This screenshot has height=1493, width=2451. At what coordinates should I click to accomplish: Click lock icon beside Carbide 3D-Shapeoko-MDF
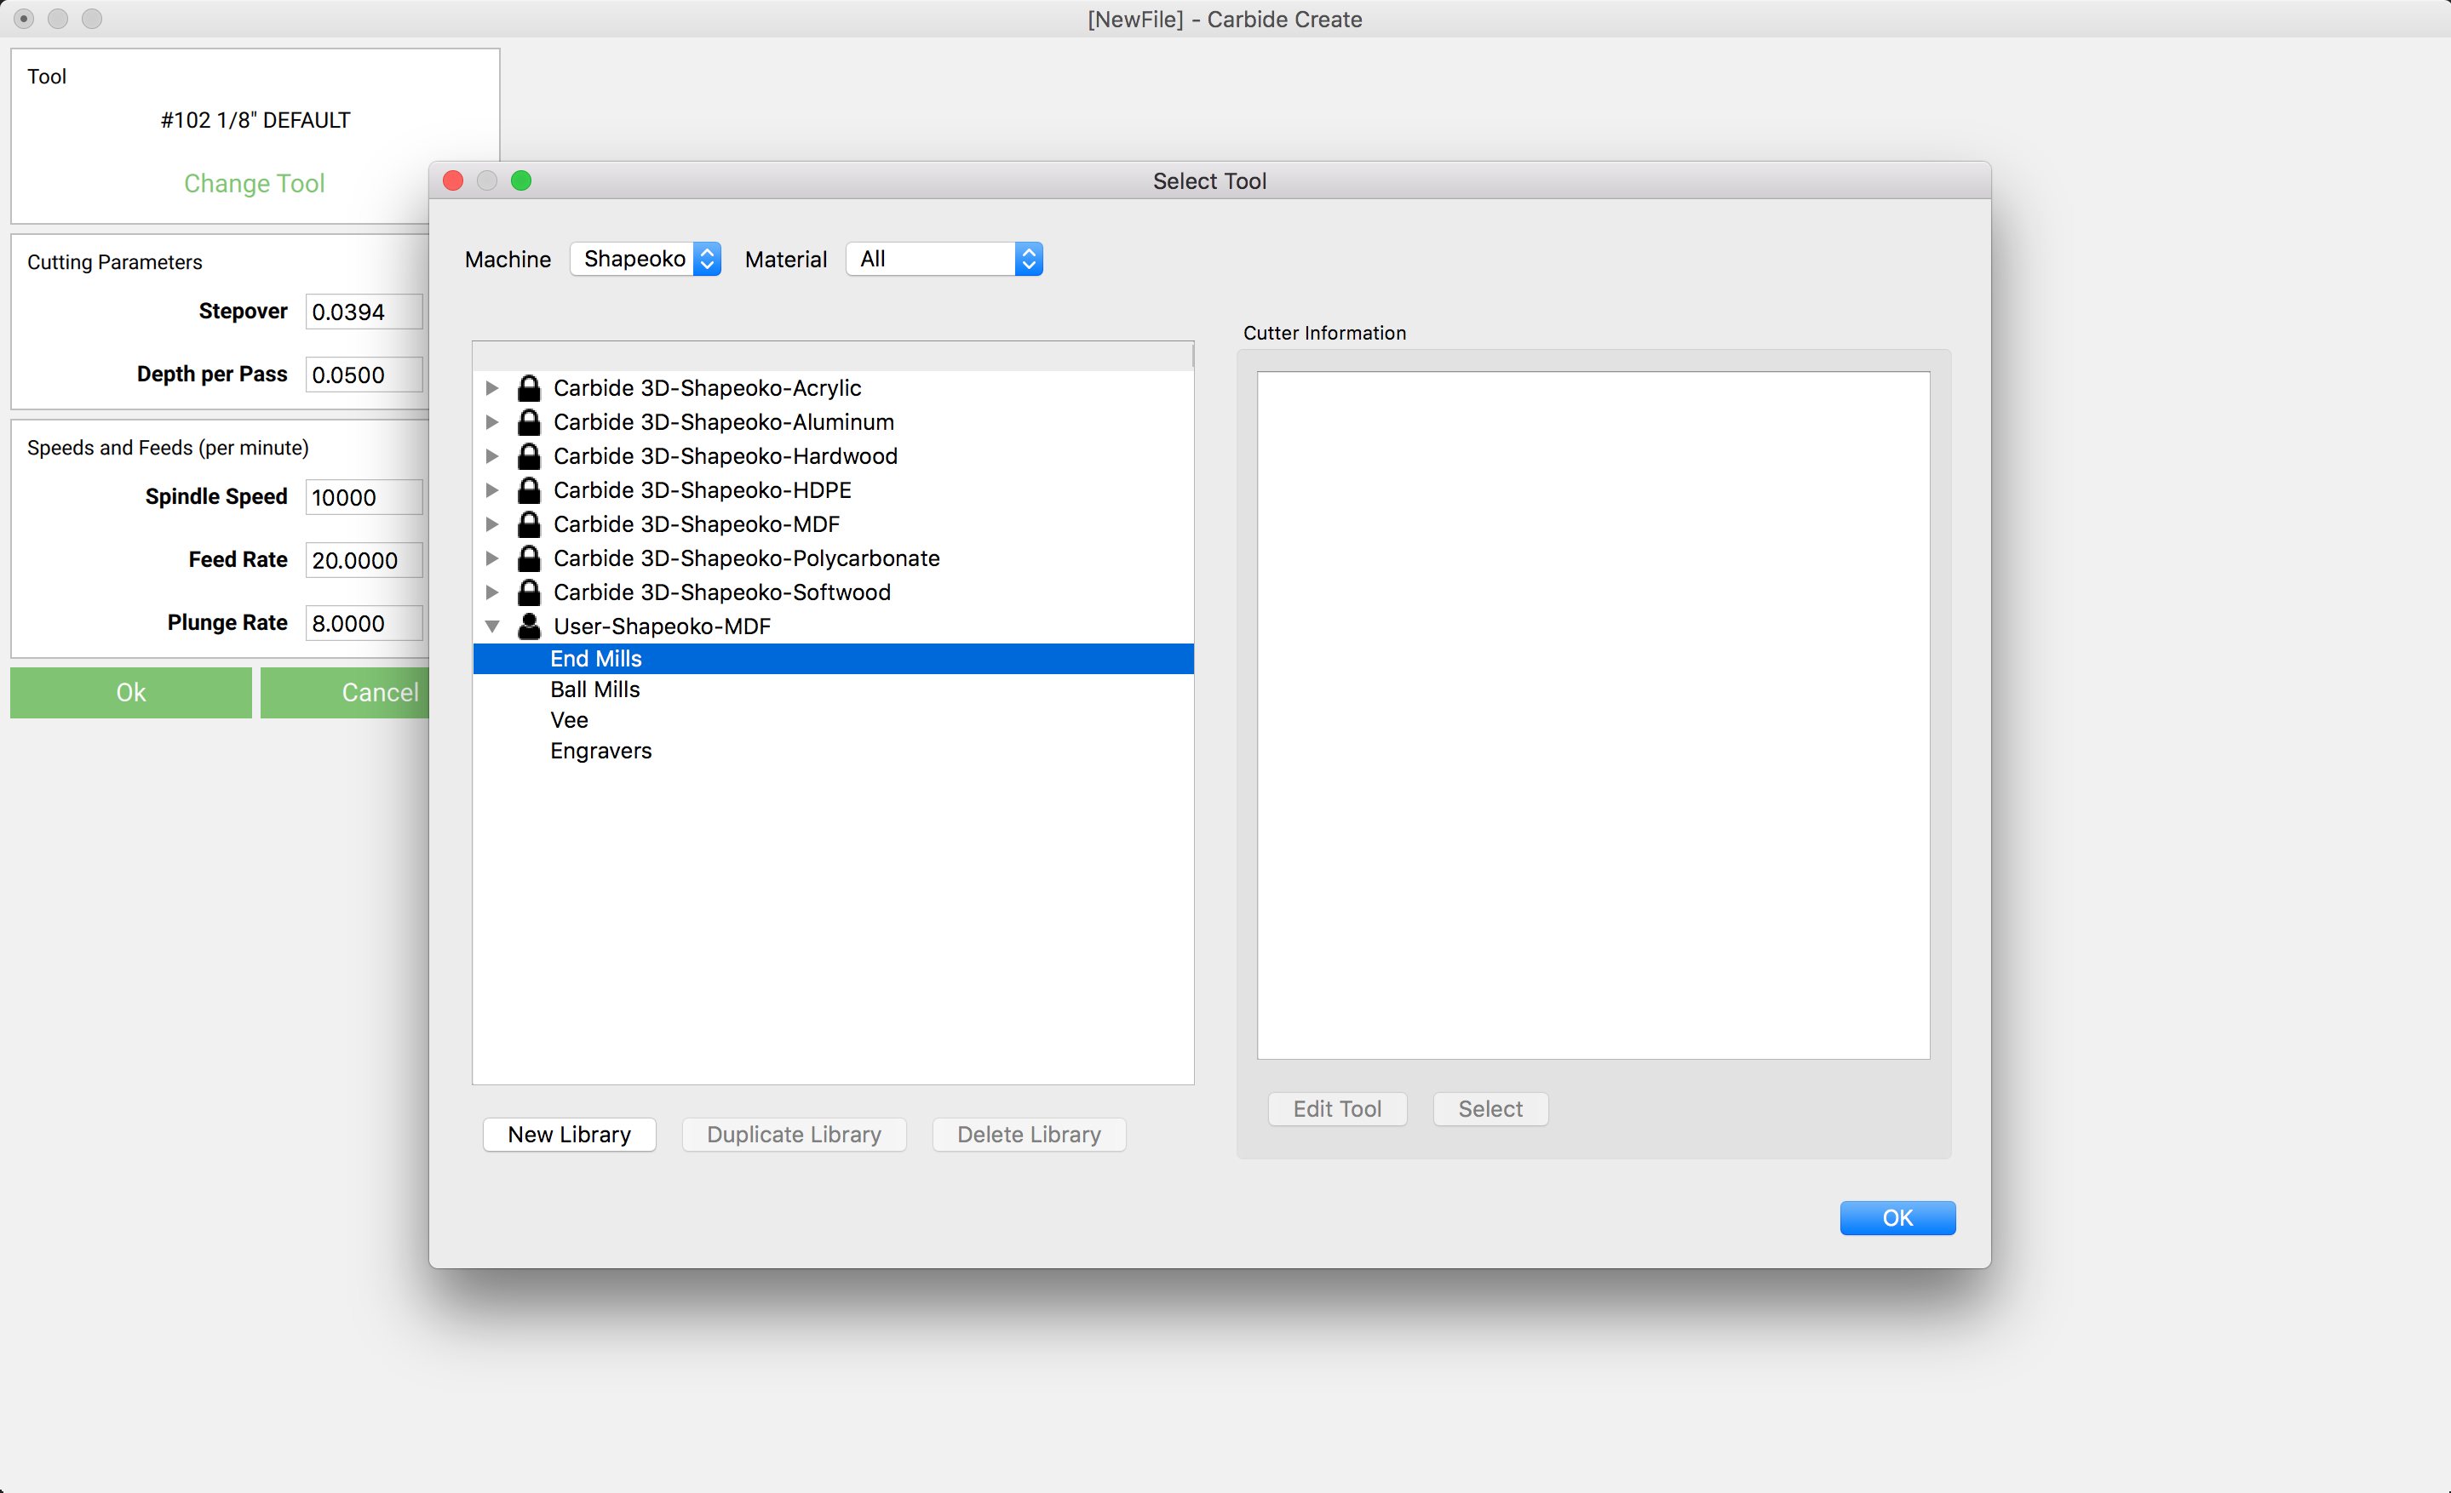529,523
